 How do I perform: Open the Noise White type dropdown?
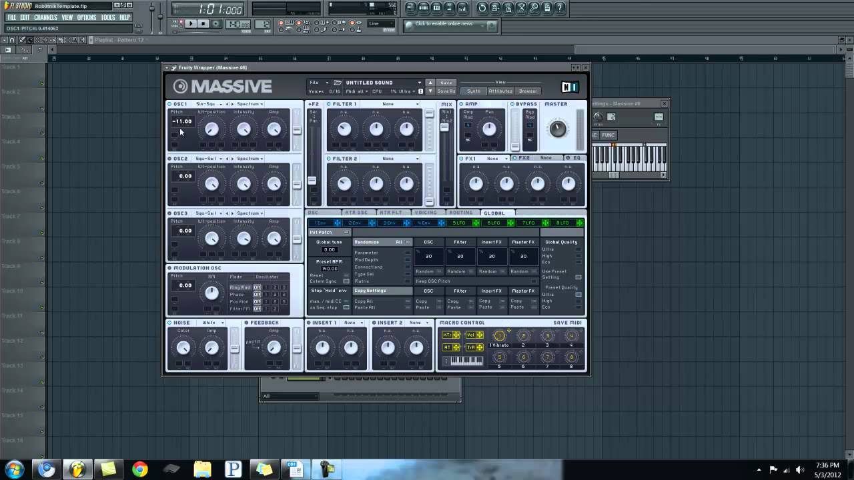212,323
